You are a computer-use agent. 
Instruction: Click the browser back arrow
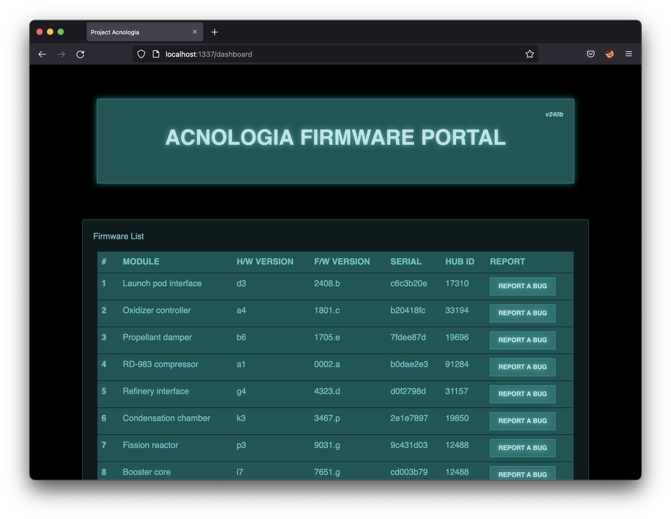coord(42,54)
